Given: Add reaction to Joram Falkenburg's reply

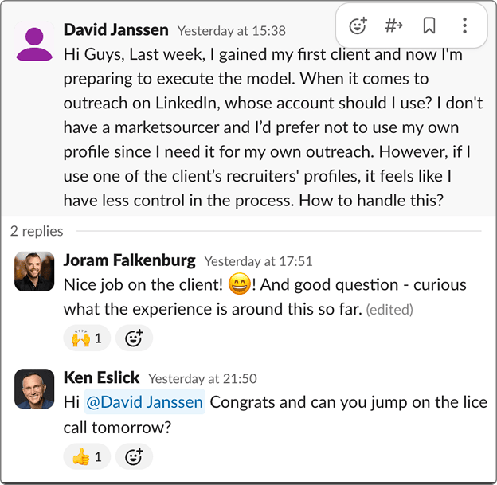Looking at the screenshot, I should point(134,338).
